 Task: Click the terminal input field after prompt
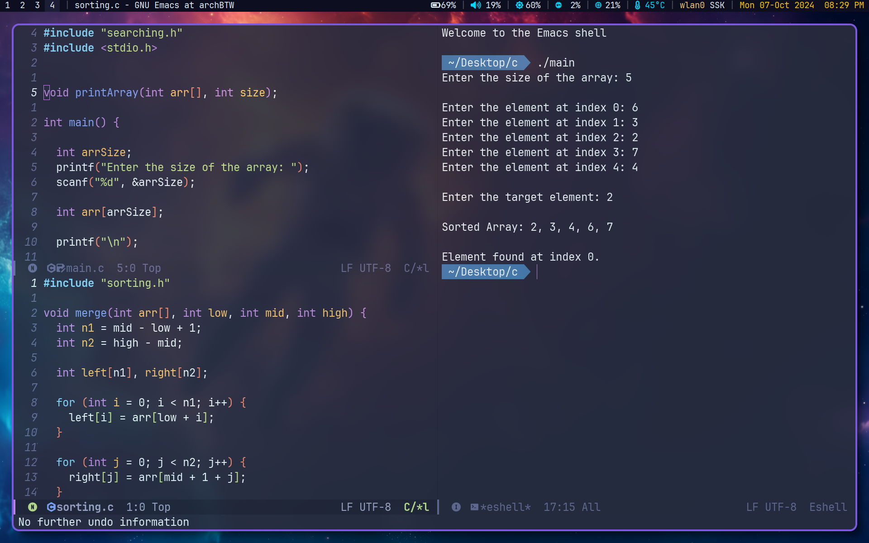click(x=537, y=271)
